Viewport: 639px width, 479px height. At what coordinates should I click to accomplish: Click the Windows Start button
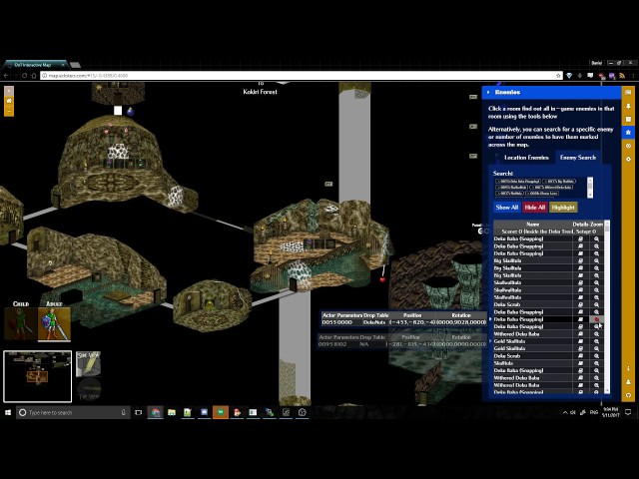(8, 412)
